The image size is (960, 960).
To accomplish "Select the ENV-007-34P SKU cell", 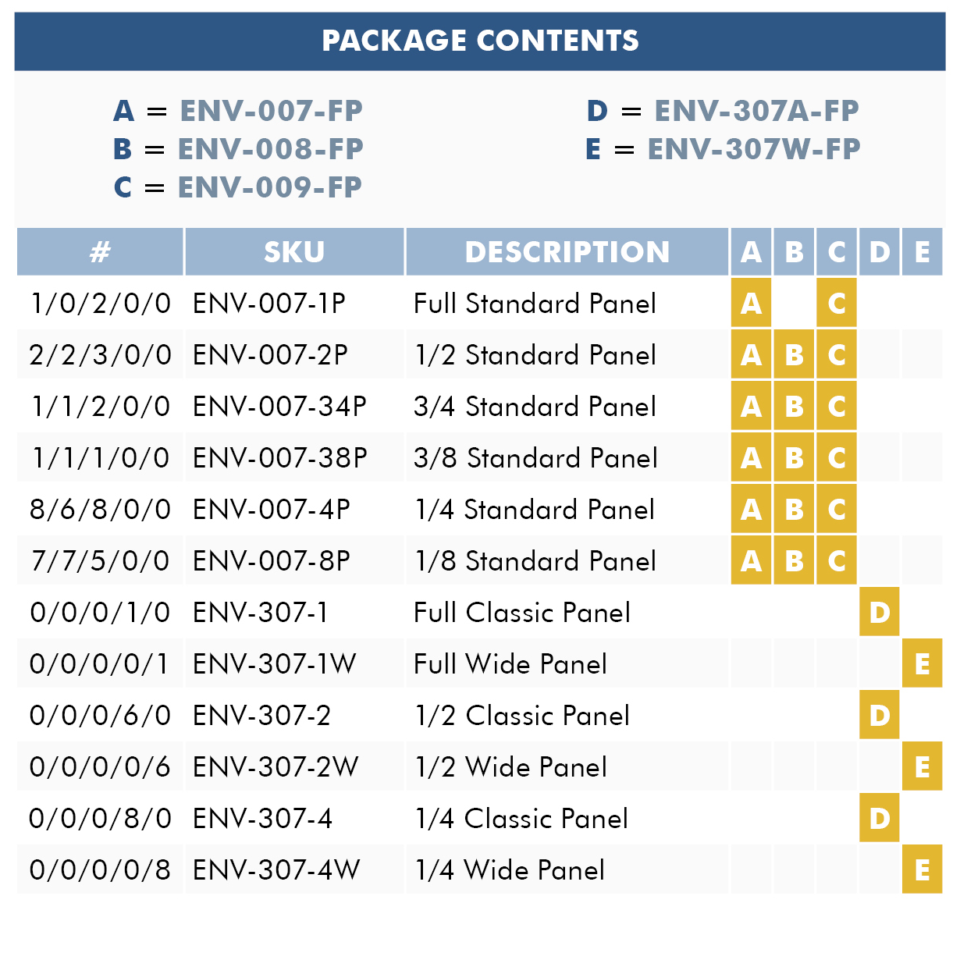I will tap(294, 406).
